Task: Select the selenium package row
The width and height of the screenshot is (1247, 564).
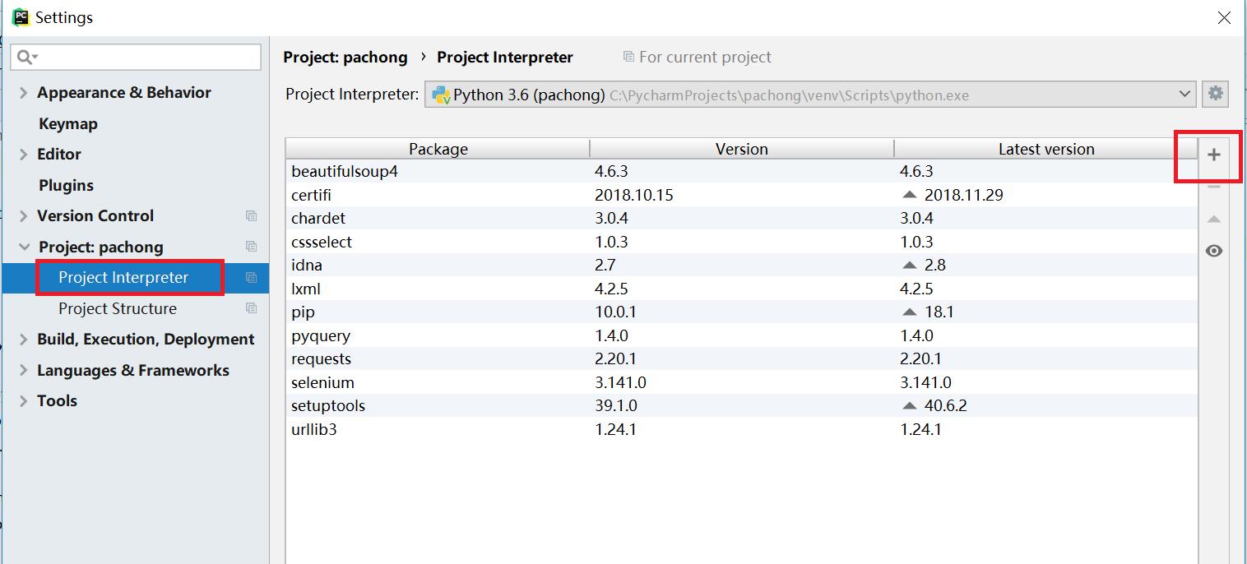Action: (322, 382)
